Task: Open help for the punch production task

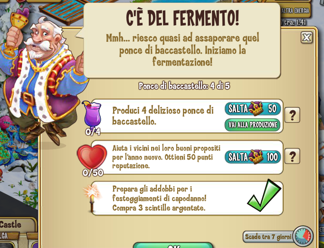Action: coord(292,115)
